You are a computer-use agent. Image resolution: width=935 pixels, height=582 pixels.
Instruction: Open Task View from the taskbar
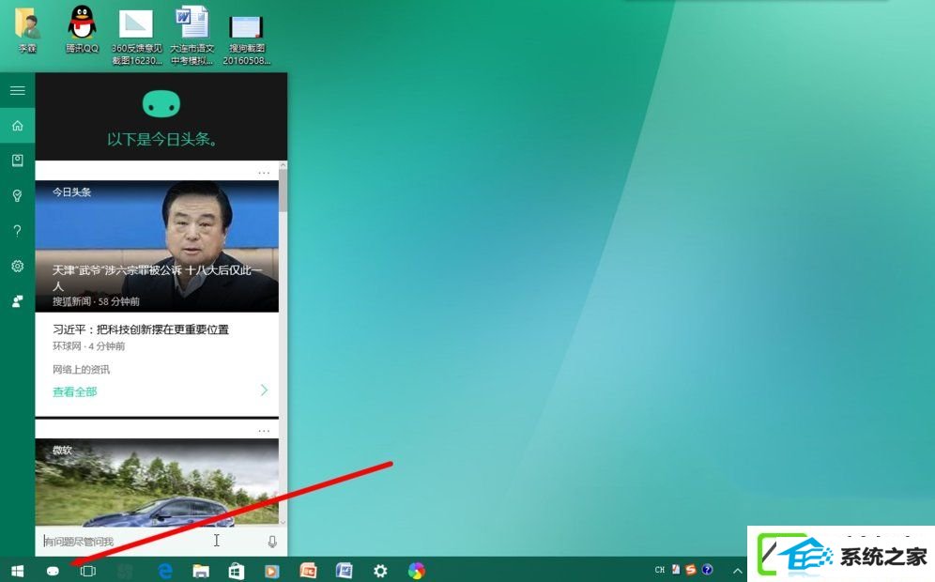87,571
